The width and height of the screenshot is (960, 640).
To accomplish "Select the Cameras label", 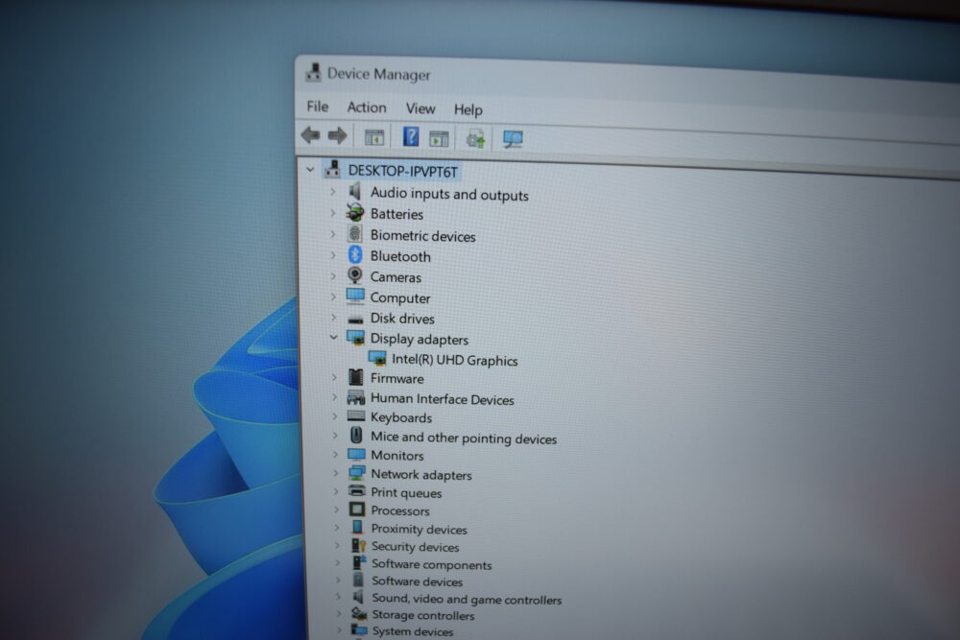I will [x=396, y=277].
